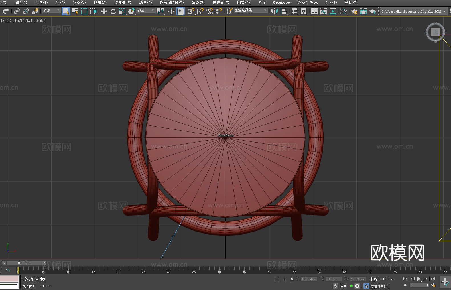Click the Select and Manipulate icon
Screen dimensions: 451x290
pyautogui.click(x=171, y=11)
